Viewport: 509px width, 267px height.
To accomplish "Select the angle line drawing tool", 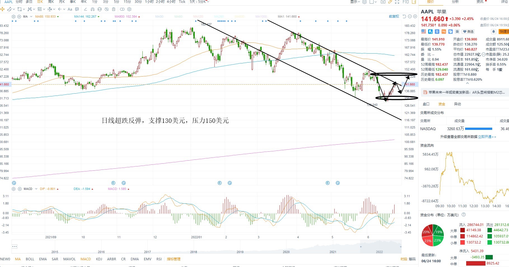I will click(86, 9).
